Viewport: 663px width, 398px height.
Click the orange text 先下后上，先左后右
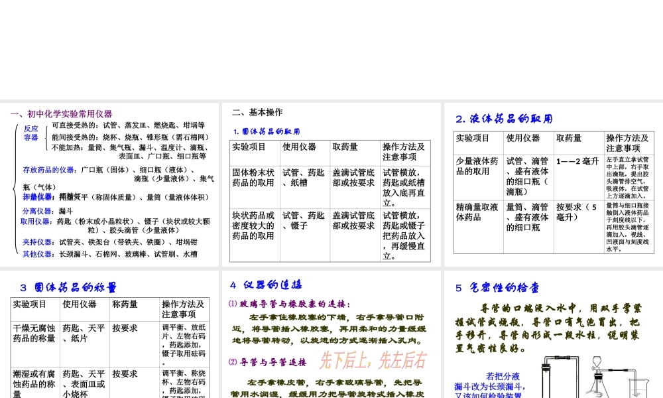(373, 360)
